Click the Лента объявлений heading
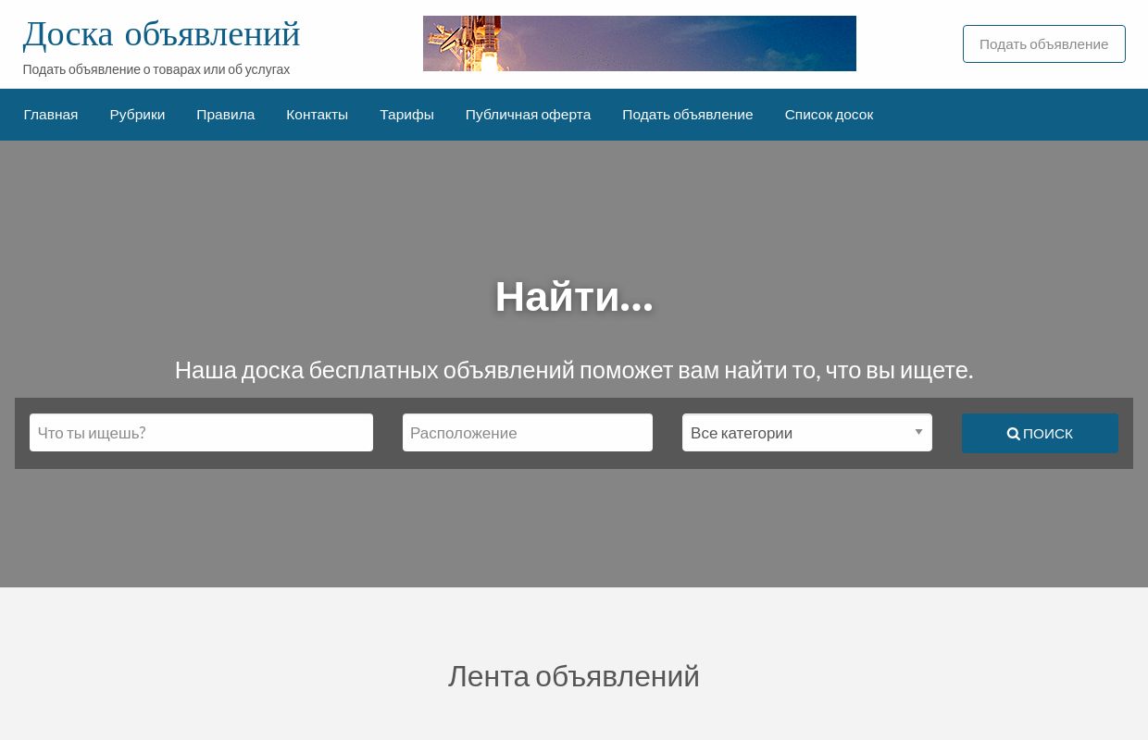This screenshot has height=740, width=1148. (573, 675)
